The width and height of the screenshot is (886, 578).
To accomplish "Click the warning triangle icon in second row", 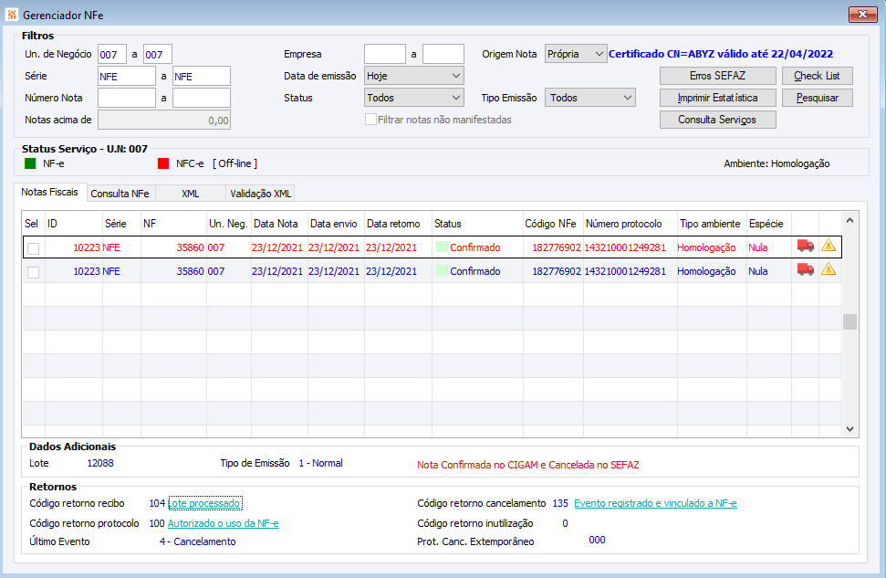I will coord(829,269).
